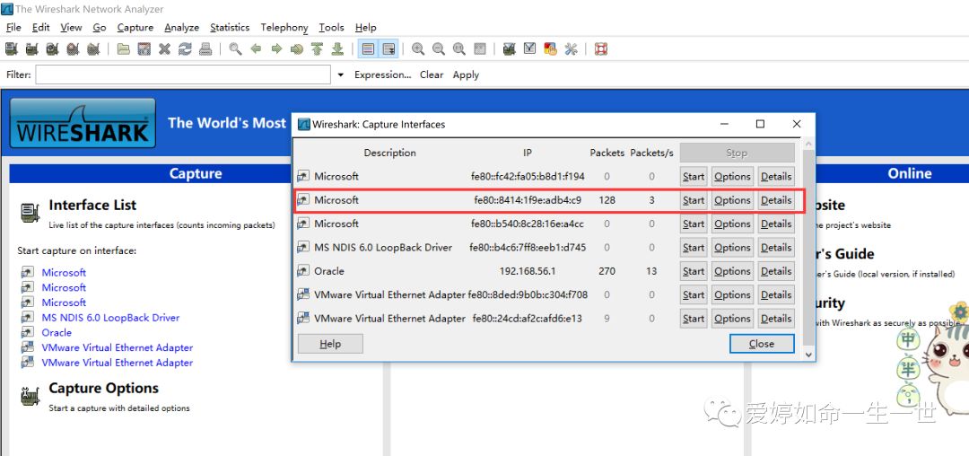The width and height of the screenshot is (969, 456).
Task: Open Preferences via wrench toolbar icon
Action: click(571, 48)
